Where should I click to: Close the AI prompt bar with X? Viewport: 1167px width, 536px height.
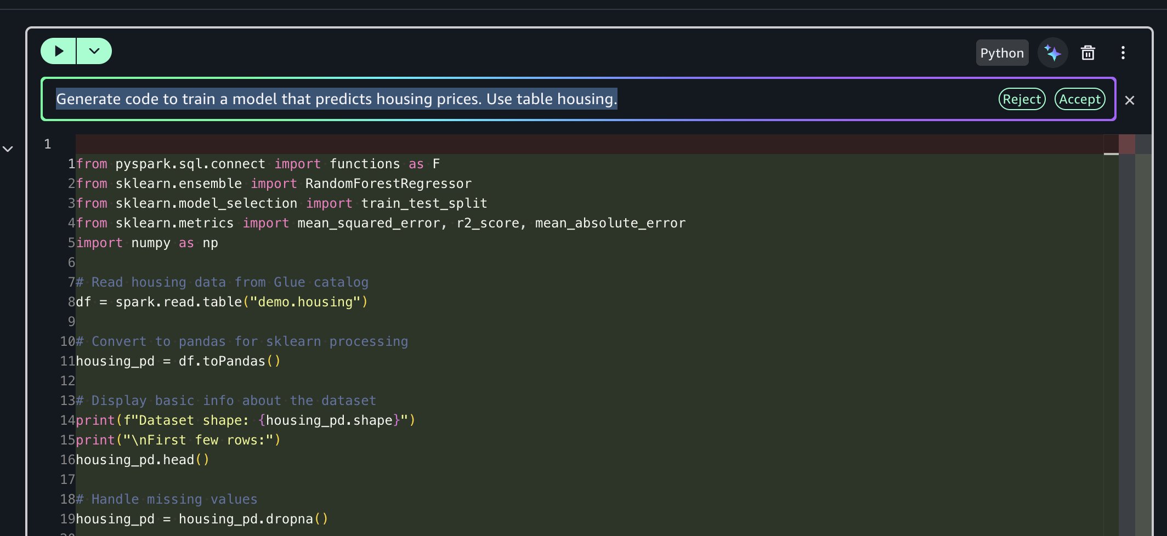click(1129, 100)
